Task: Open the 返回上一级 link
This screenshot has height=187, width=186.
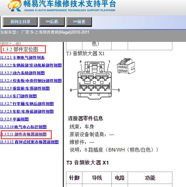Action: (x=10, y=44)
